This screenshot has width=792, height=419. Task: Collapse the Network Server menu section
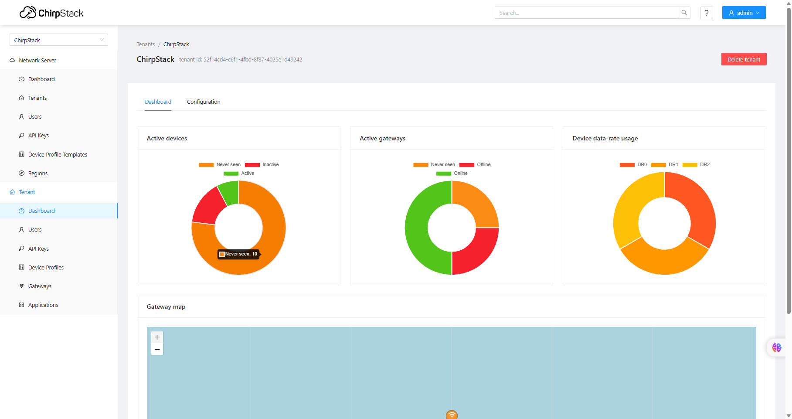point(59,60)
